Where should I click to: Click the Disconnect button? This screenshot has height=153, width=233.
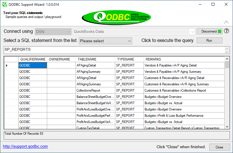[x=210, y=31]
